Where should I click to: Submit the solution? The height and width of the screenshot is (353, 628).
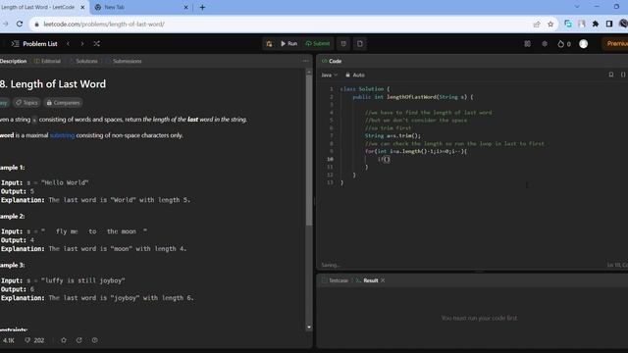pos(318,43)
